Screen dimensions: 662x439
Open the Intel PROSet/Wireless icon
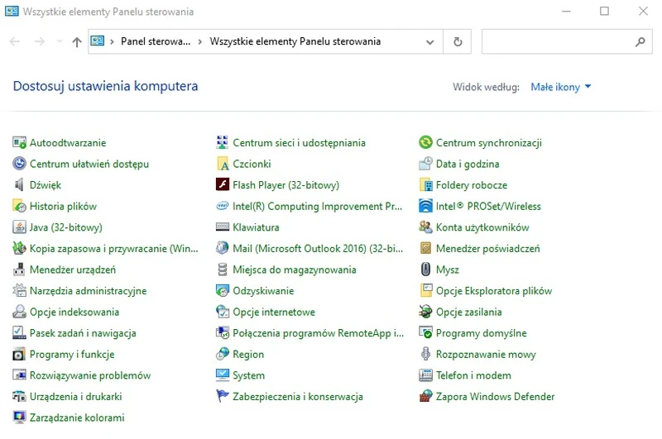coord(425,206)
